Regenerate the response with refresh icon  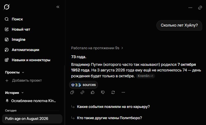point(113,92)
